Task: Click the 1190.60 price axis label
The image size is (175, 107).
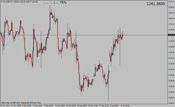Action: pos(172,92)
